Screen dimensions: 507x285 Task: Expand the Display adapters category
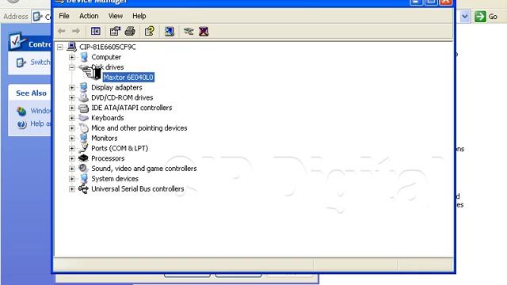point(72,88)
